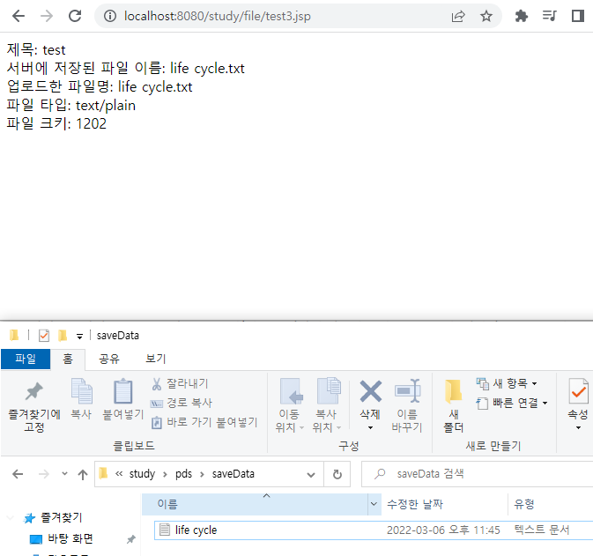Click 즐겨찾기 in navigation pane
Screen dimensions: 593x556
click(61, 517)
